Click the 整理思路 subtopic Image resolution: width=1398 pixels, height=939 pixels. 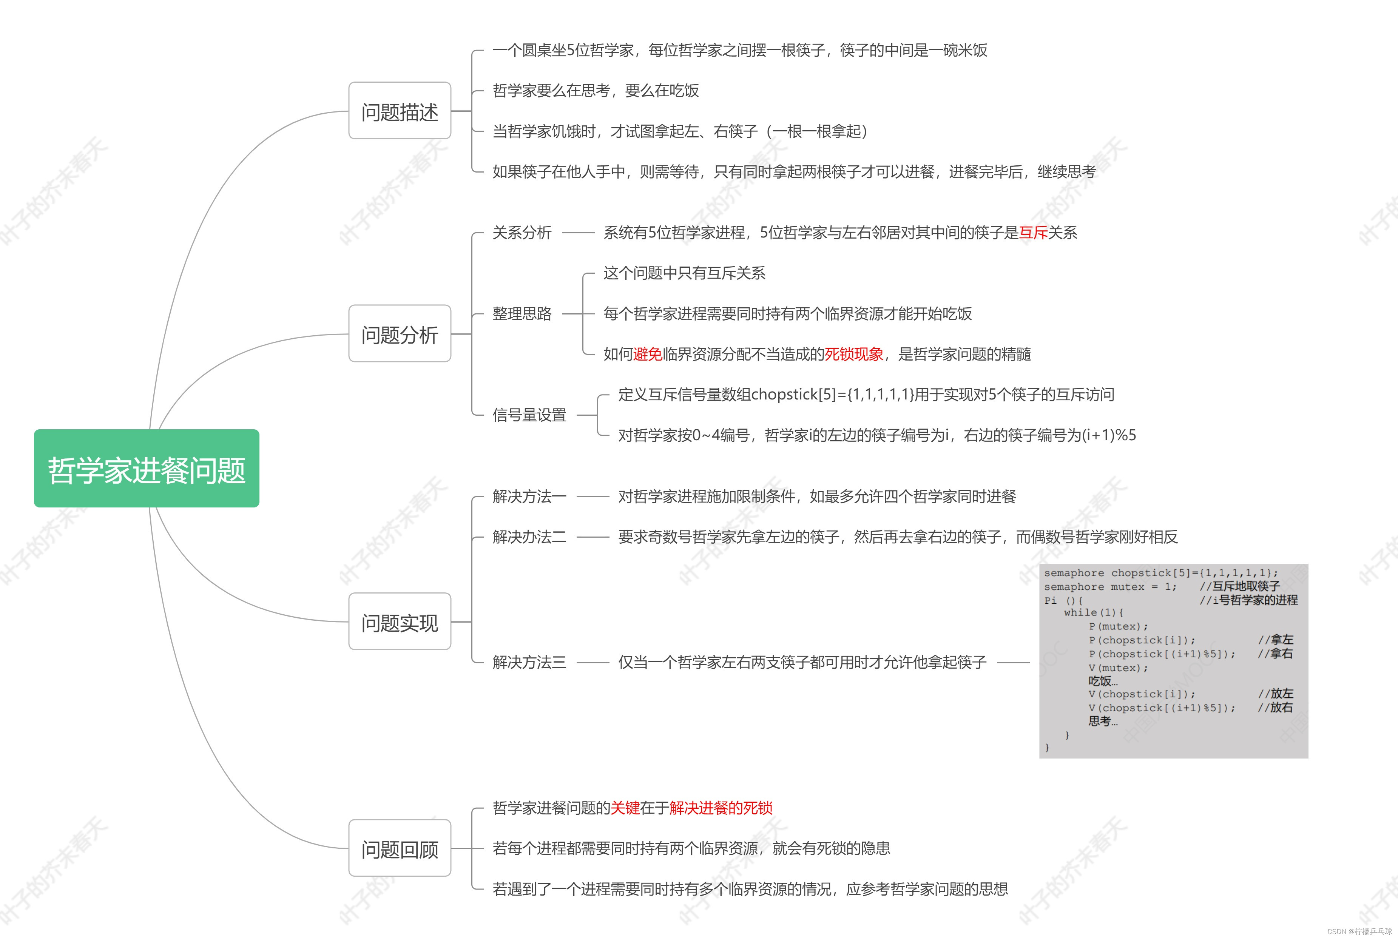pyautogui.click(x=522, y=314)
